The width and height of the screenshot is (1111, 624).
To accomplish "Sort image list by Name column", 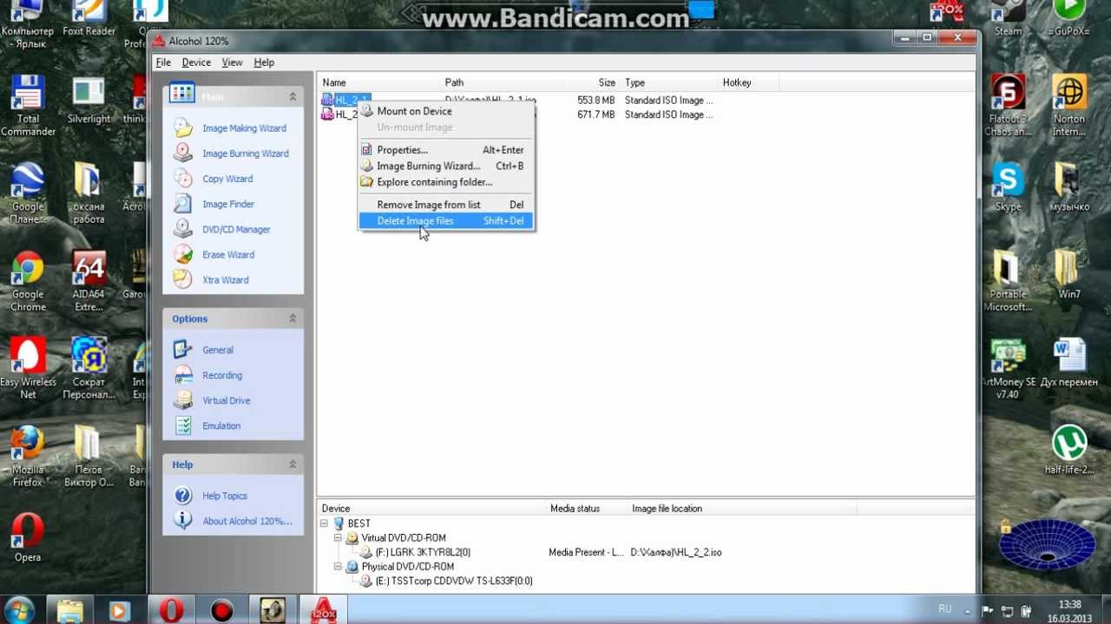I will point(378,82).
